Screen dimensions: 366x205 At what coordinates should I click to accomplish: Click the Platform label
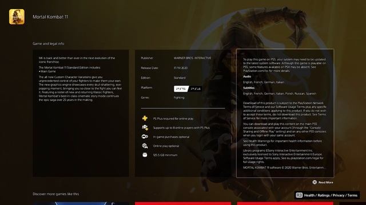point(146,88)
